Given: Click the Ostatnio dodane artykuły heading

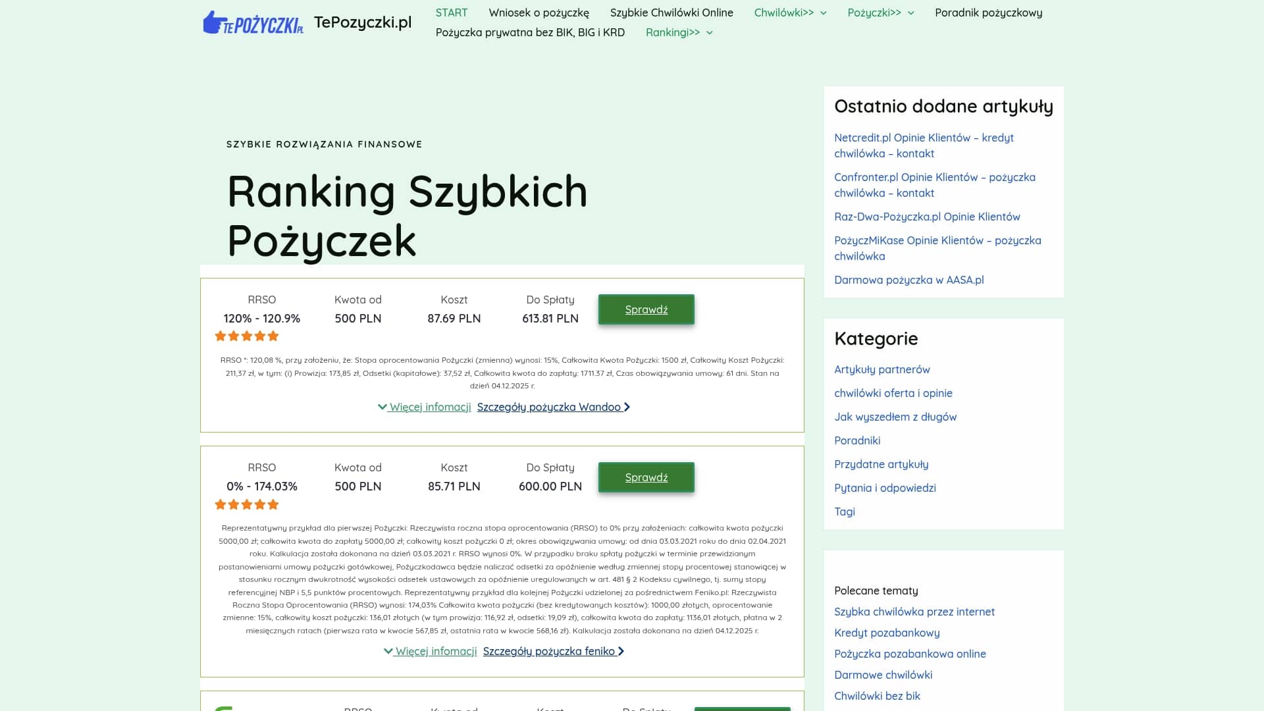Looking at the screenshot, I should (x=943, y=107).
